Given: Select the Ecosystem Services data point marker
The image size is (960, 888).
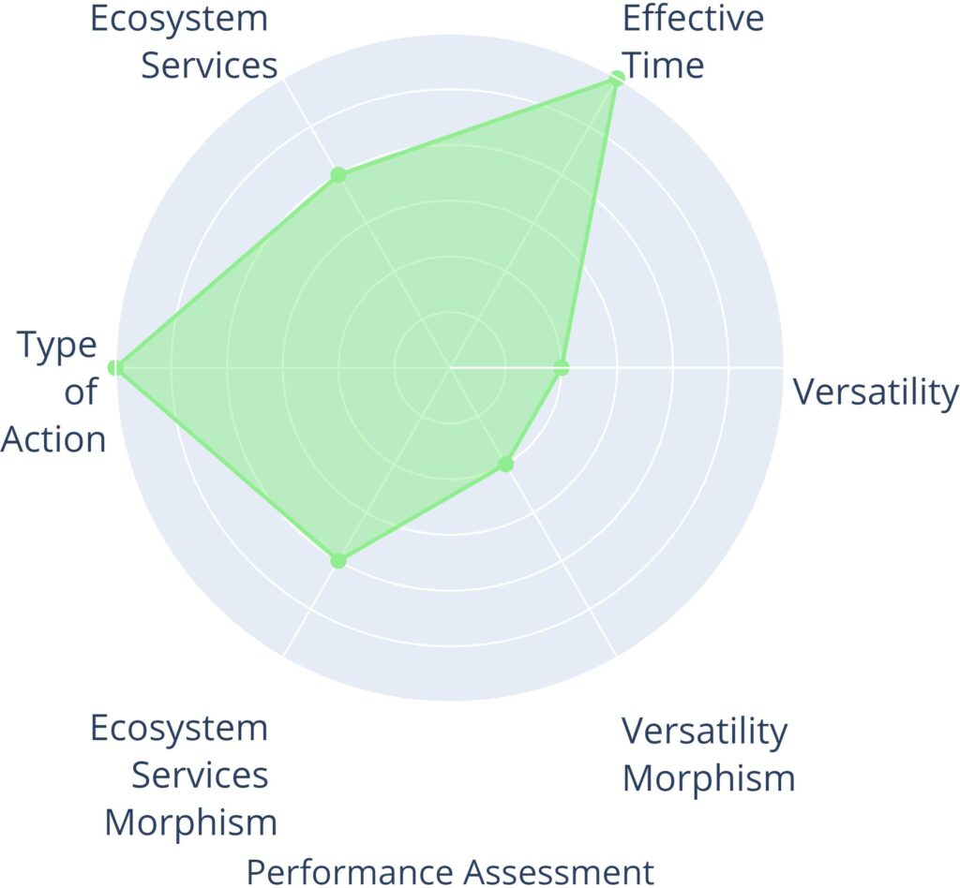Looking at the screenshot, I should [x=338, y=175].
